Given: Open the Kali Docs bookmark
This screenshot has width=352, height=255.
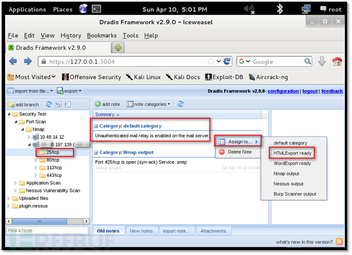Looking at the screenshot, I should point(183,77).
